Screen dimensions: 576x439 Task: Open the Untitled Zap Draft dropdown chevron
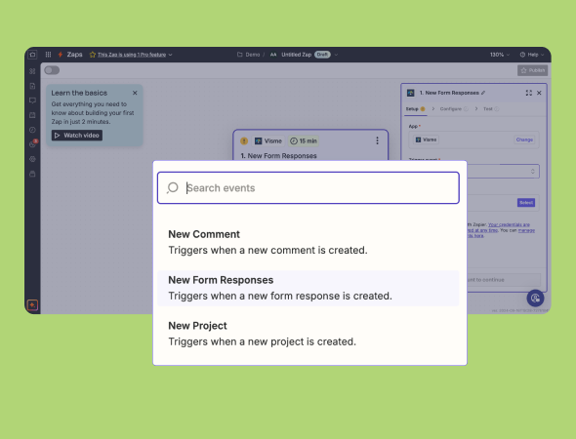[x=336, y=55]
